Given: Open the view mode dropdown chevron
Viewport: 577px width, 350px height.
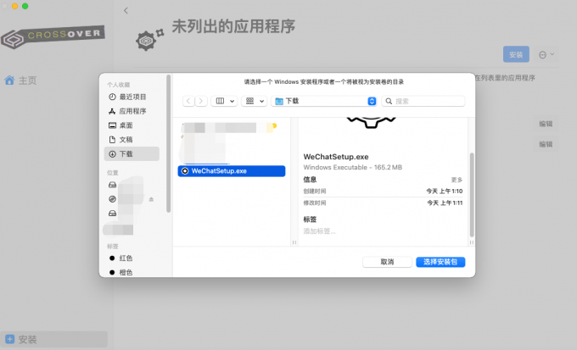Looking at the screenshot, I should [x=232, y=101].
